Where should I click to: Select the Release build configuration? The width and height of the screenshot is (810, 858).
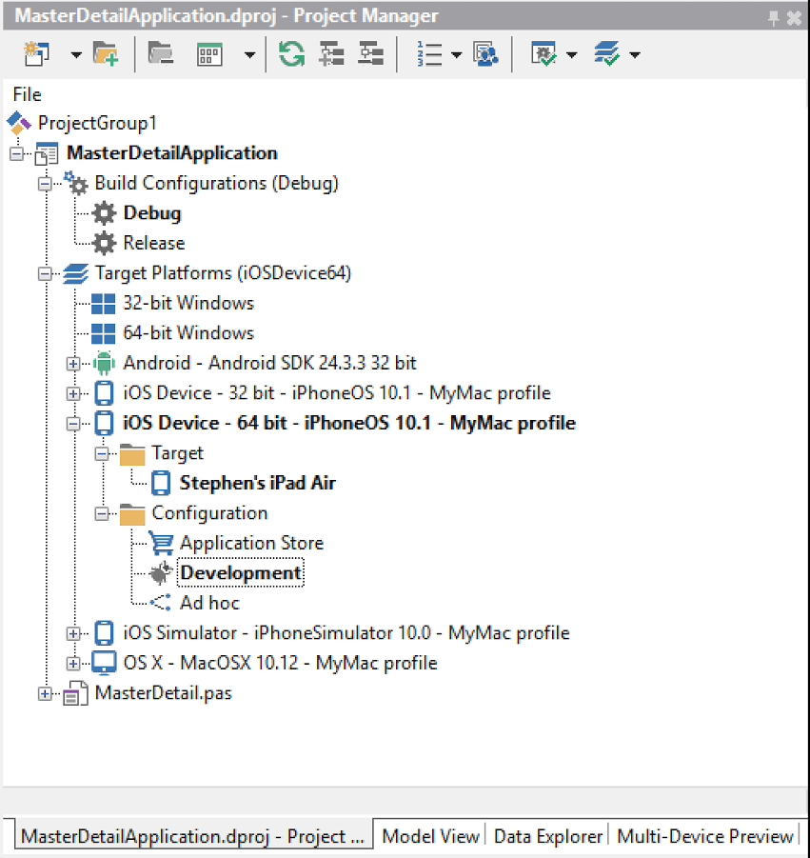click(x=153, y=243)
